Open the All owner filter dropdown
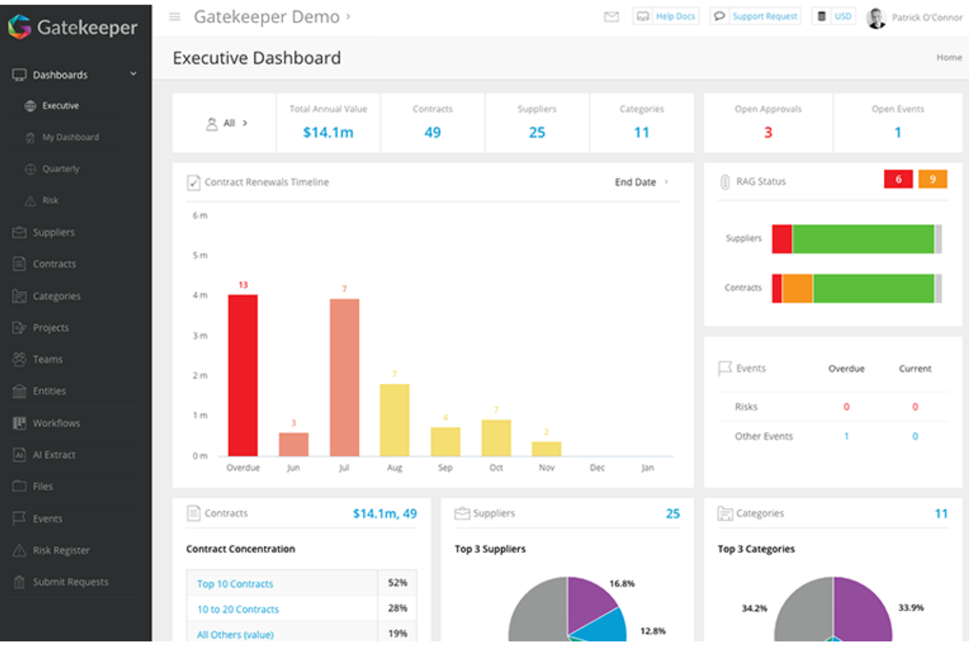Screen dimensions: 969x646 click(x=227, y=123)
